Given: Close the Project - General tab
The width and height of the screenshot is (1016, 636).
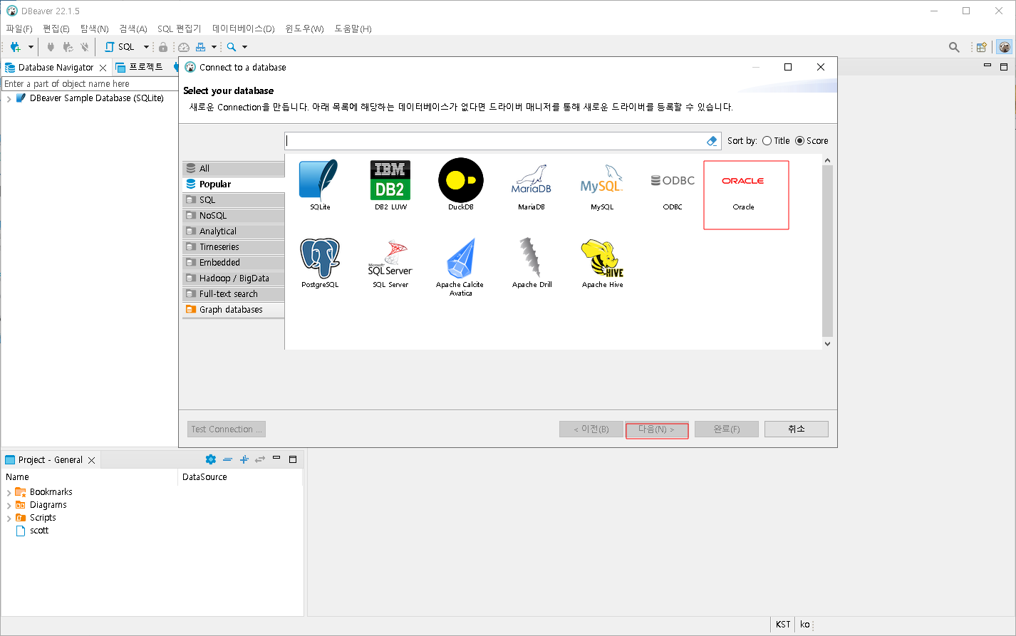Looking at the screenshot, I should coord(91,460).
